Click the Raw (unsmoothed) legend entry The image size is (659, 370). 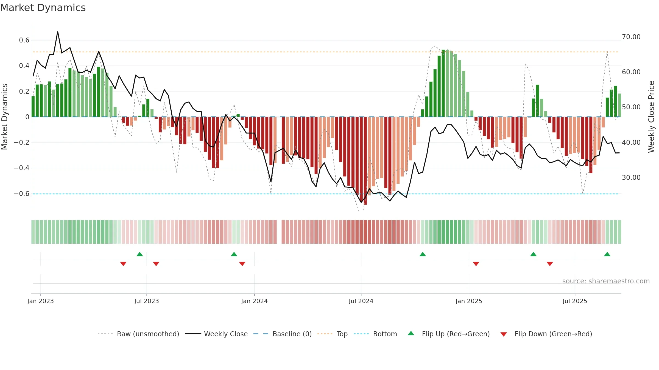(x=138, y=334)
